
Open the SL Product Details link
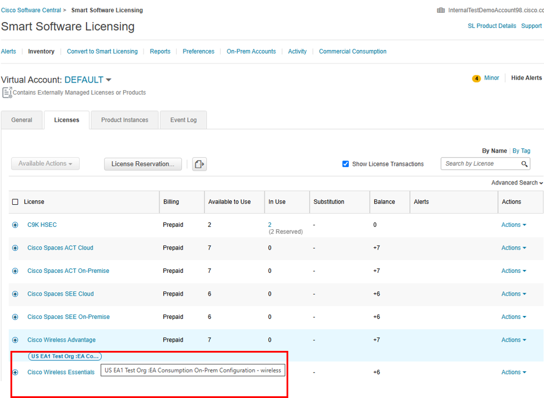pyautogui.click(x=492, y=26)
